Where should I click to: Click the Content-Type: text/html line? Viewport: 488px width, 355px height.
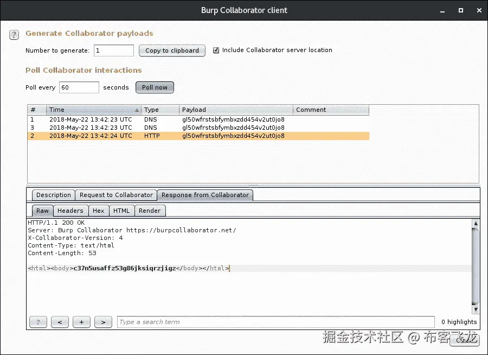point(71,245)
